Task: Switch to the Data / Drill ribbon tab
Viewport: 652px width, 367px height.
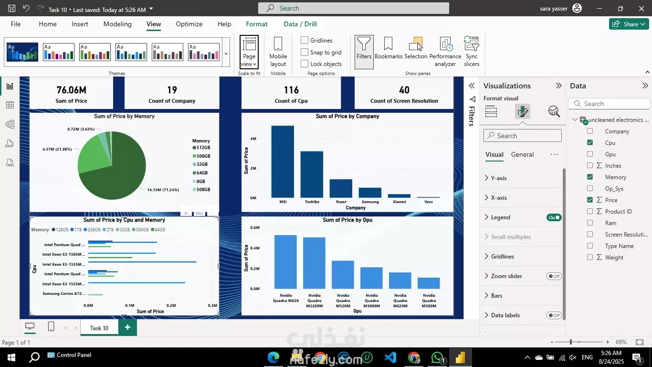Action: (300, 24)
